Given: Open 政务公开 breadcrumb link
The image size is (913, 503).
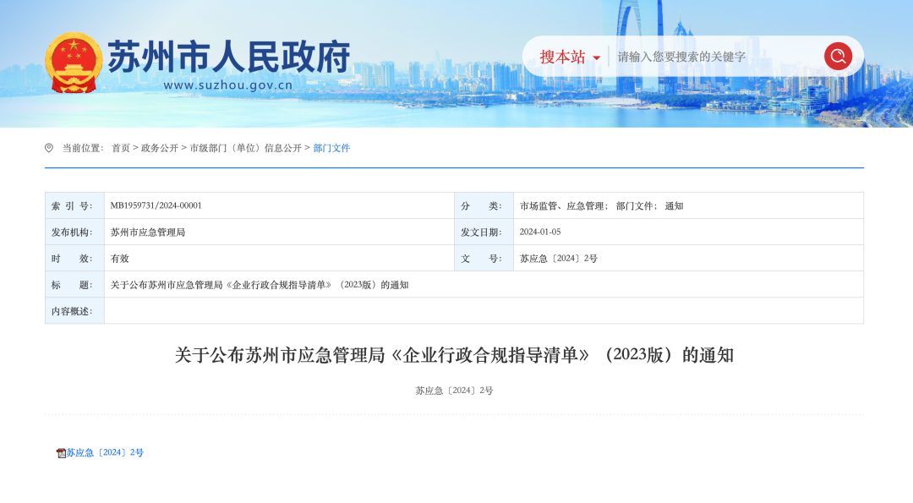Looking at the screenshot, I should tap(160, 148).
